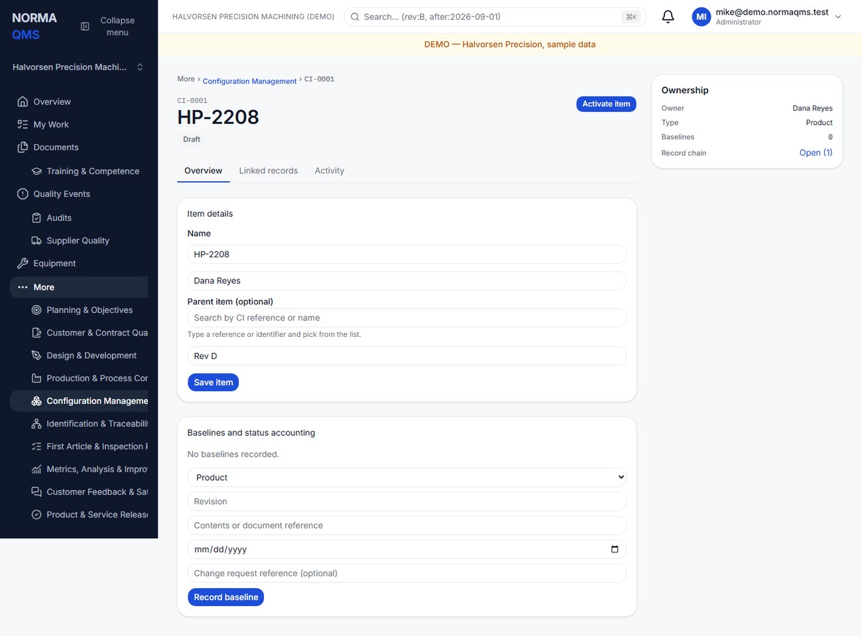Viewport: 862px width, 636px height.
Task: Click the Customer Feedback chat icon
Action: pos(36,491)
